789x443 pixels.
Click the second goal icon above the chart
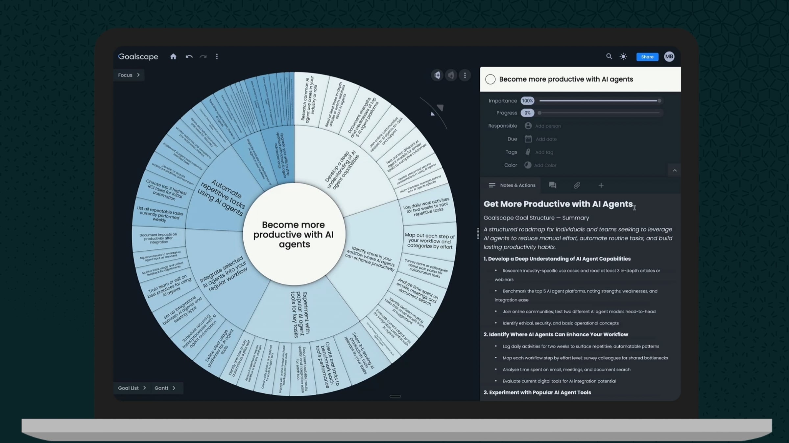pyautogui.click(x=451, y=75)
